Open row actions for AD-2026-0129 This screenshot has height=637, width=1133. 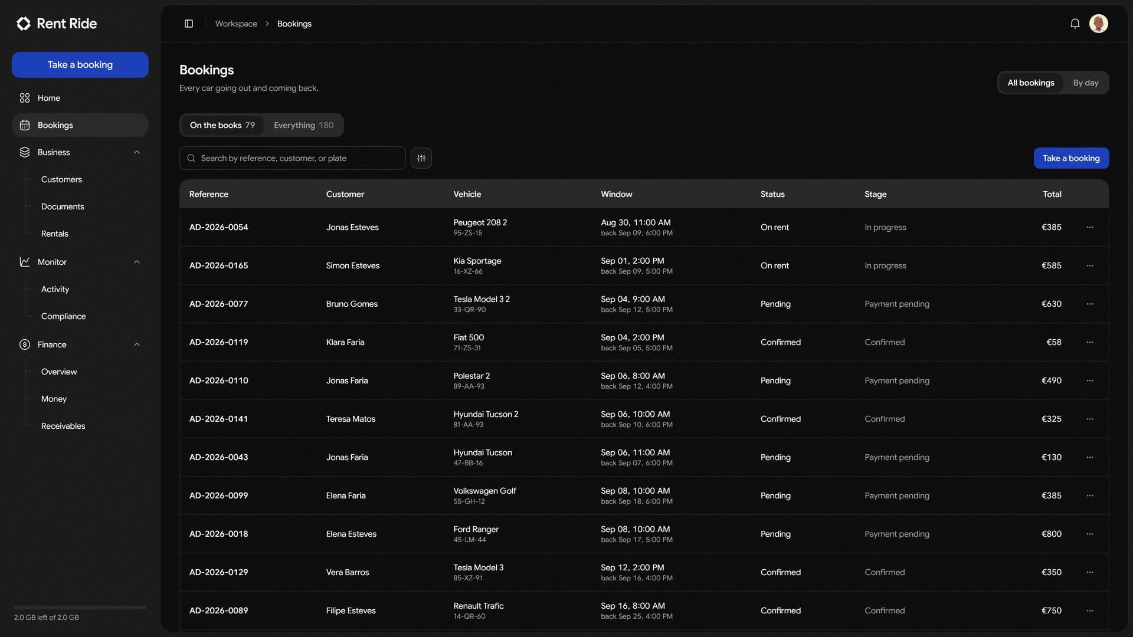point(1089,572)
